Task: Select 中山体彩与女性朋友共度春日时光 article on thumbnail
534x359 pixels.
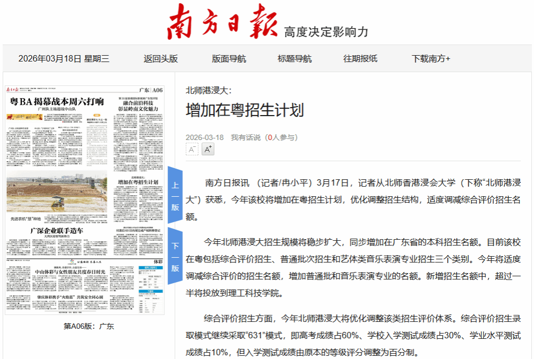Action: 70,272
